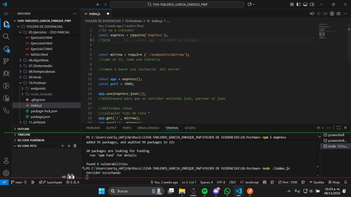Open the Split Editor icon
Screen dimensions: 351x197
point(339,13)
